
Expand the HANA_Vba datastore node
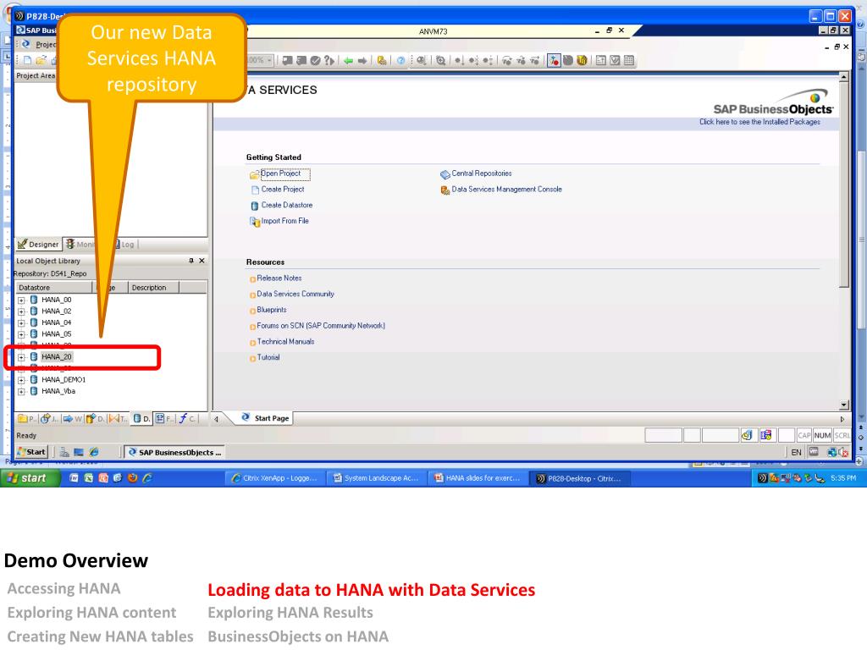point(21,392)
